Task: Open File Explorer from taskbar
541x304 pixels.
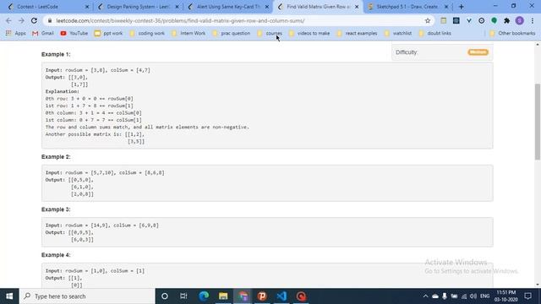Action: point(223,296)
